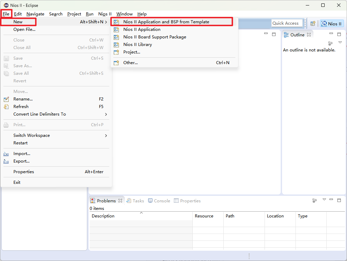Minimize the Outline view
The width and height of the screenshot is (347, 261).
point(331,34)
